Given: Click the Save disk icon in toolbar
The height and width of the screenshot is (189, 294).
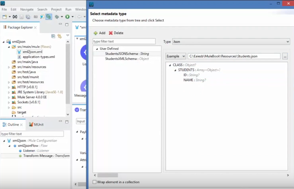Looking at the screenshot, I should [x=22, y=17].
